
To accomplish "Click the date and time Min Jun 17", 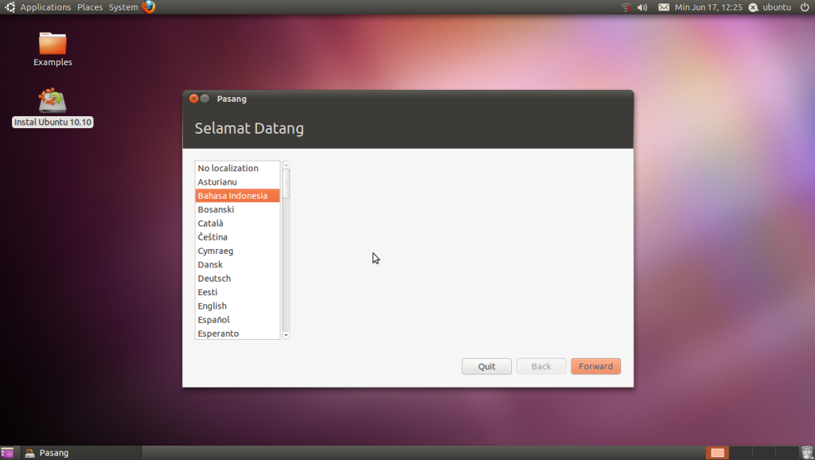I will point(708,7).
